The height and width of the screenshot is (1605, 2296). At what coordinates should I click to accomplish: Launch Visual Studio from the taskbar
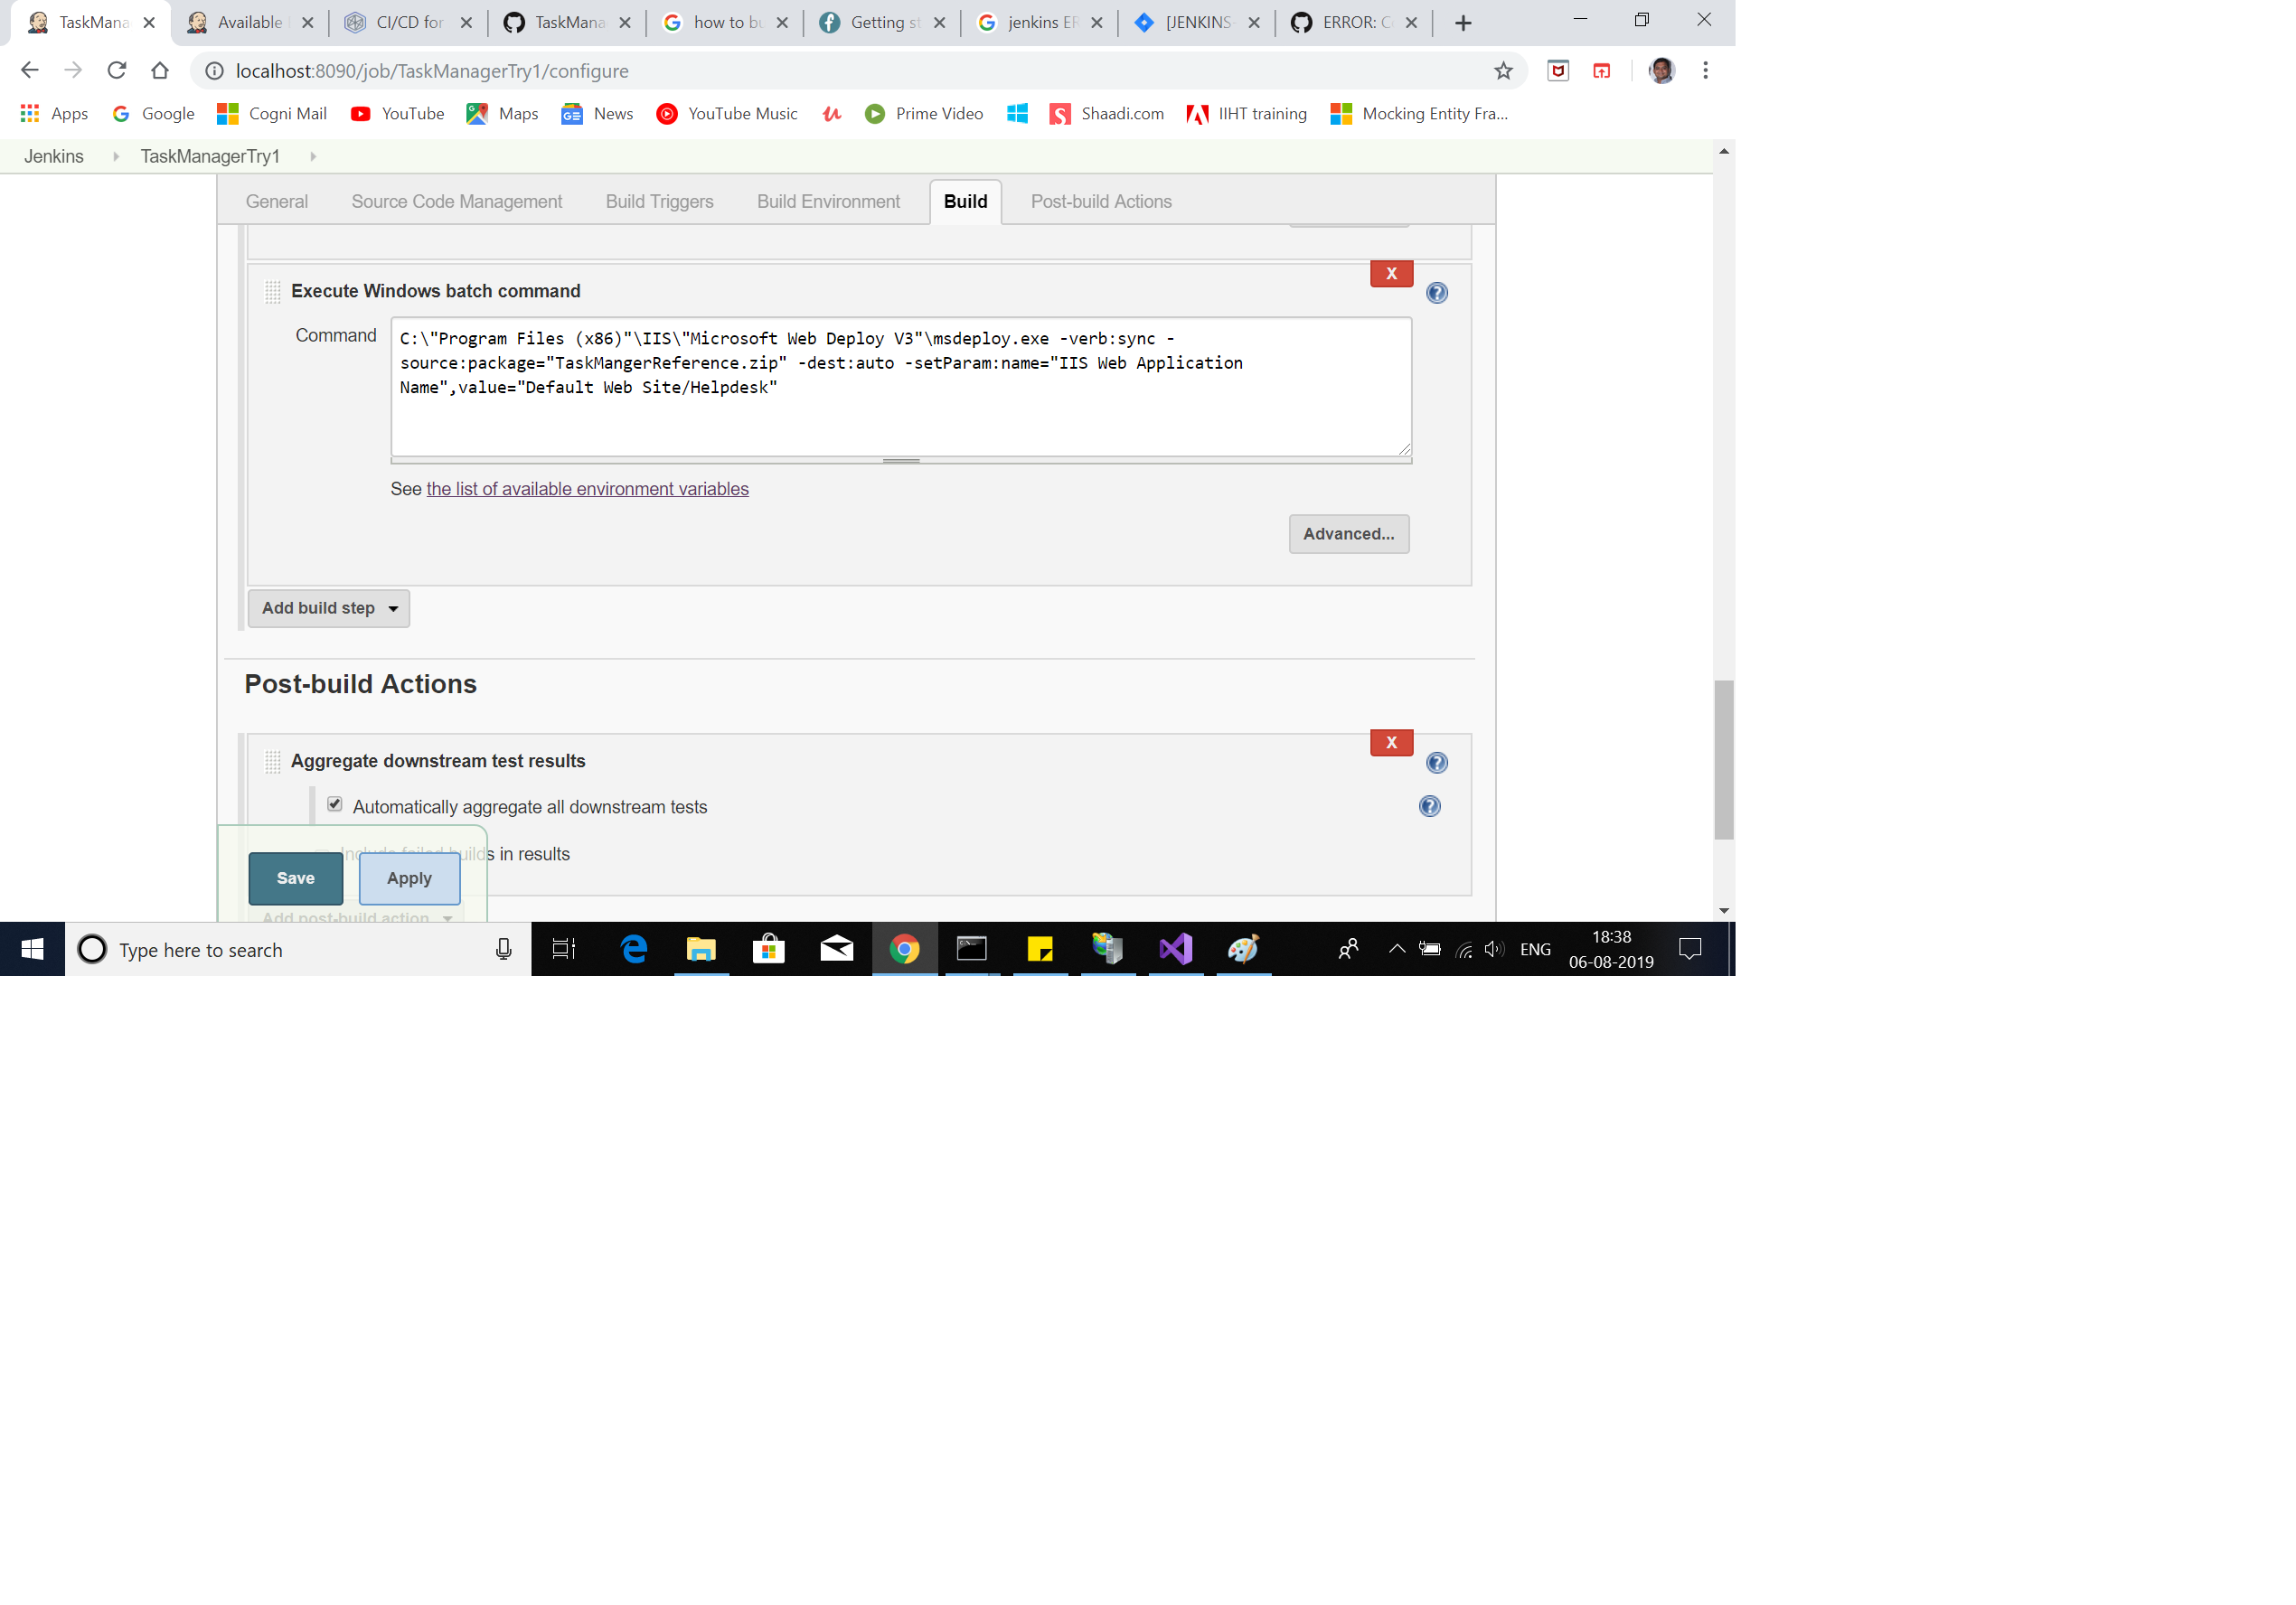point(1175,948)
